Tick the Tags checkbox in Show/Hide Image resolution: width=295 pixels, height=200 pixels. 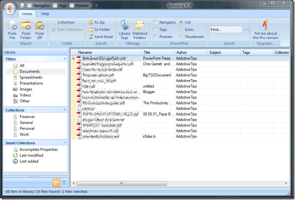155,29
